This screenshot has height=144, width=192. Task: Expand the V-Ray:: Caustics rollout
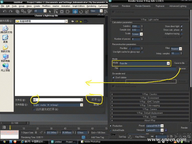pos(150,94)
